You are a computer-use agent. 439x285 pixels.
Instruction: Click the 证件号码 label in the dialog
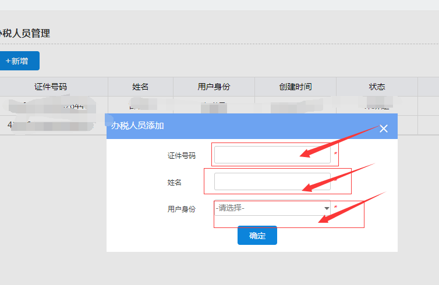[x=181, y=155]
